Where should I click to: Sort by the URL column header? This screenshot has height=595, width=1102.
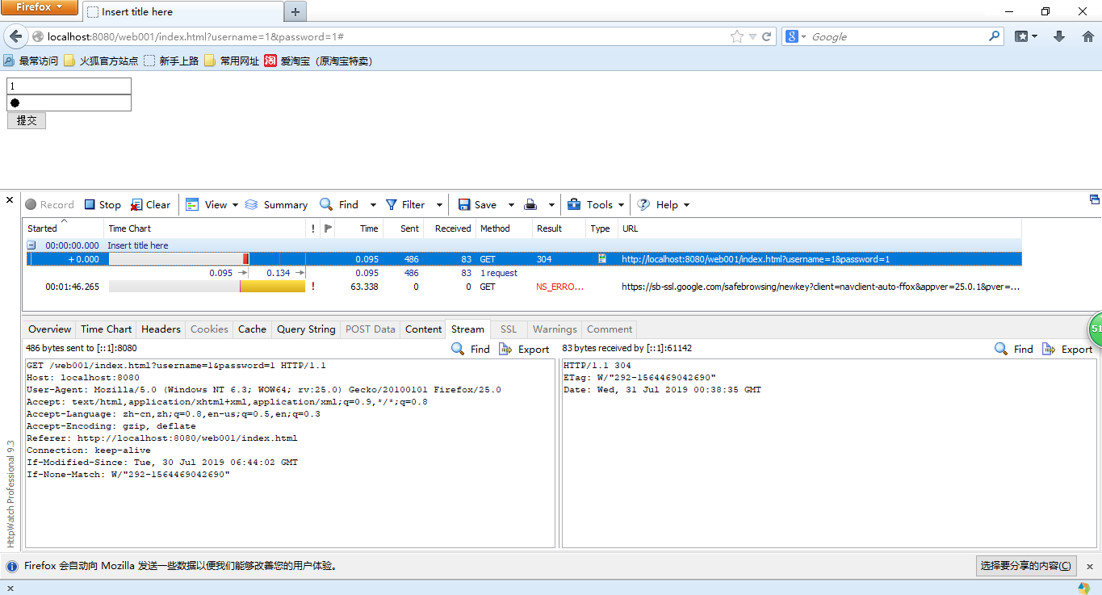[x=820, y=228]
